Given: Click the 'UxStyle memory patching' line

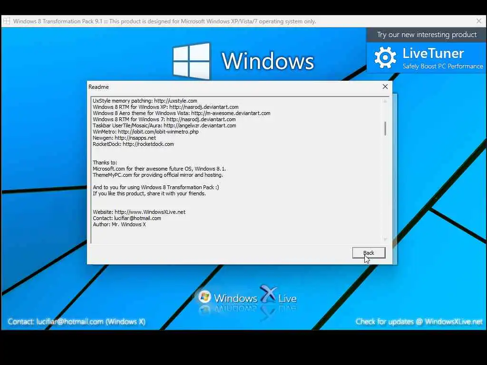Looking at the screenshot, I should pos(145,101).
